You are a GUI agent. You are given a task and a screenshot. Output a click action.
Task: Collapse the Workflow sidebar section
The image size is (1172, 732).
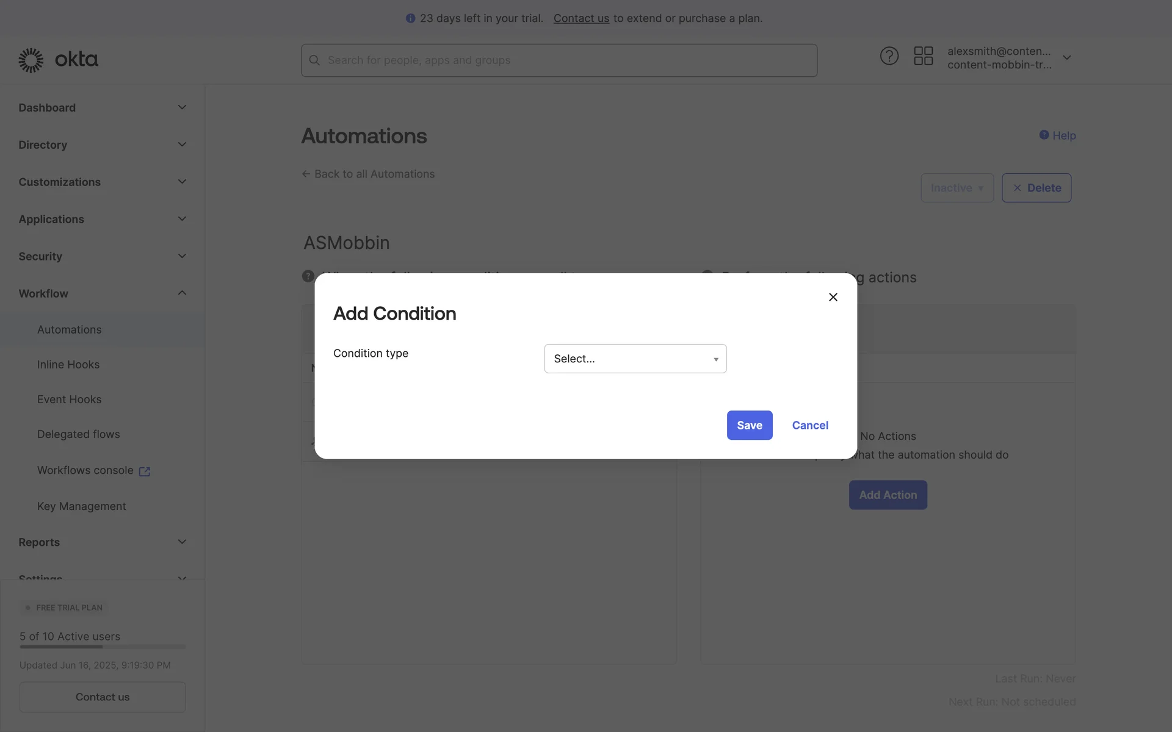pyautogui.click(x=181, y=293)
